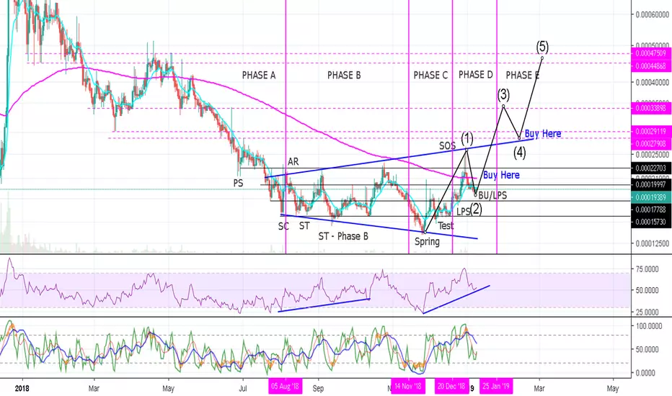Image resolution: width=672 pixels, height=396 pixels.
Task: Select the 0.00015730 price label
Action: point(651,222)
